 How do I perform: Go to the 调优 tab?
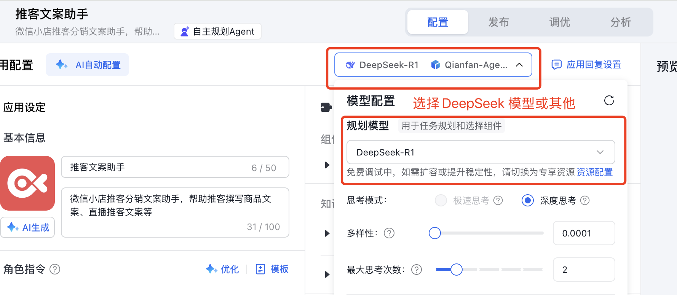tap(559, 22)
